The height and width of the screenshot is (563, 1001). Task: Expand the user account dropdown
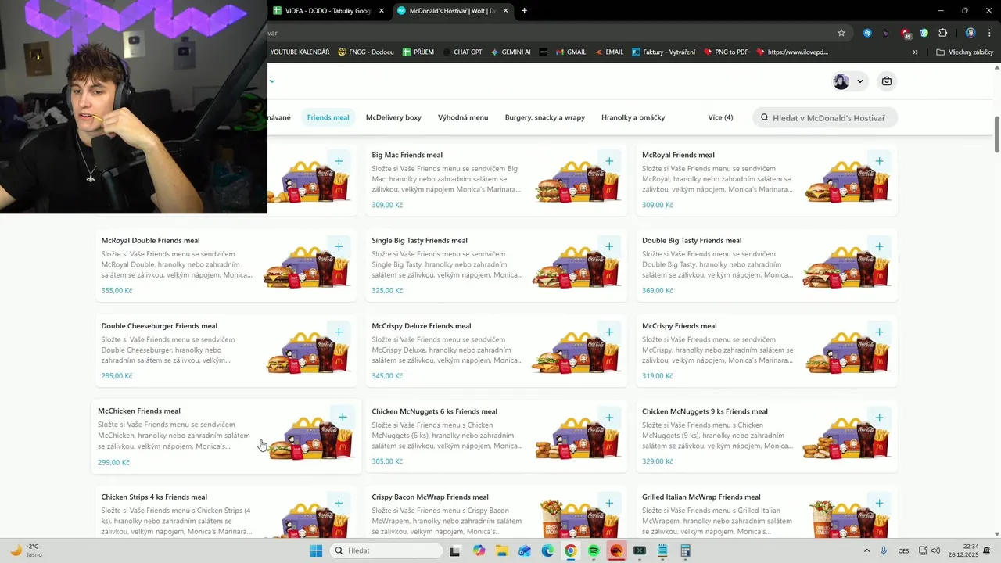tap(849, 81)
